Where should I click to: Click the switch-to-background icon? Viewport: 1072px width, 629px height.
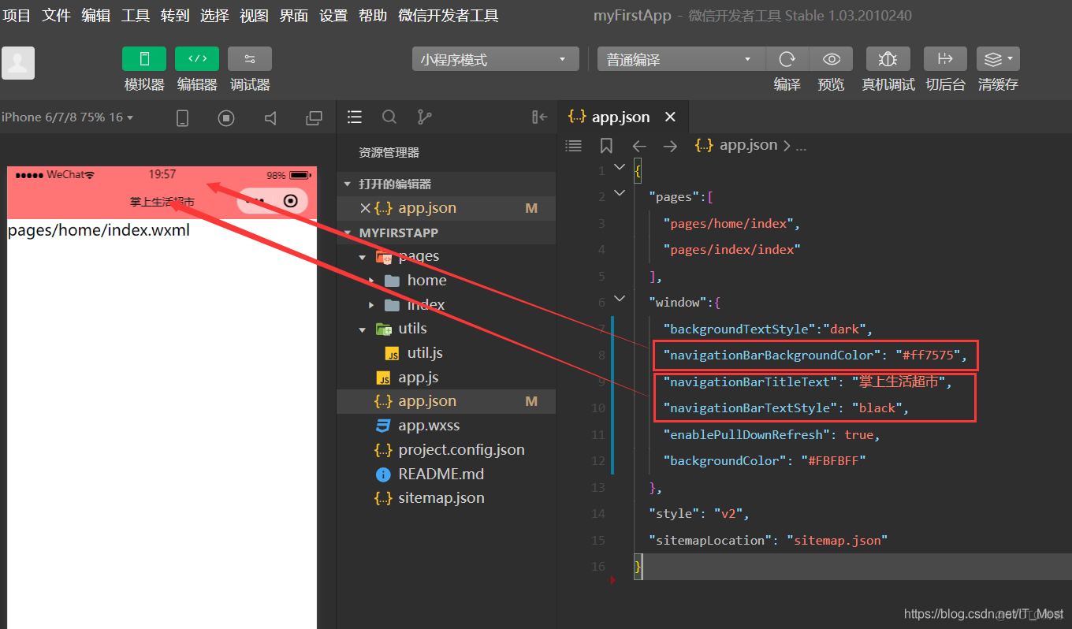[945, 60]
